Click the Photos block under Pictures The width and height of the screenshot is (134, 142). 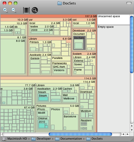pos(56,119)
